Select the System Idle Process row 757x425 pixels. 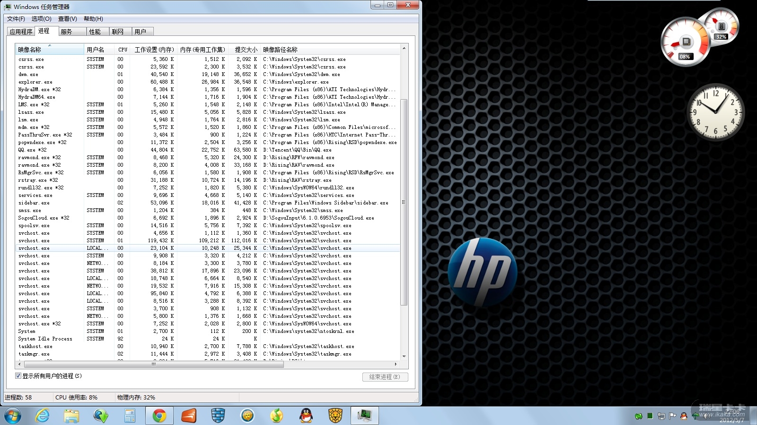pos(208,339)
